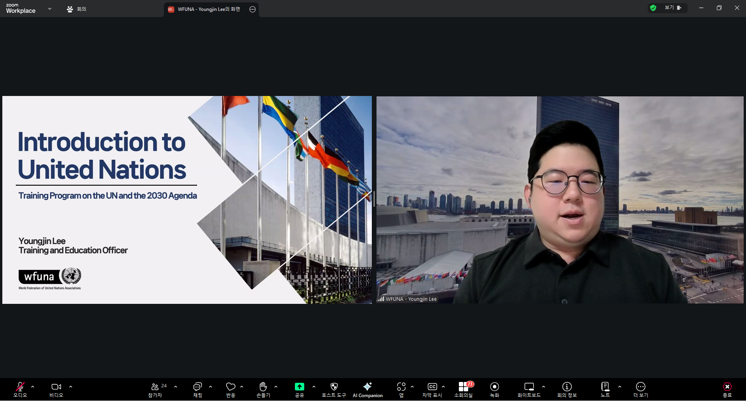This screenshot has height=401, width=746.
Task: Open 화이트보드 whiteboard
Action: tap(529, 389)
